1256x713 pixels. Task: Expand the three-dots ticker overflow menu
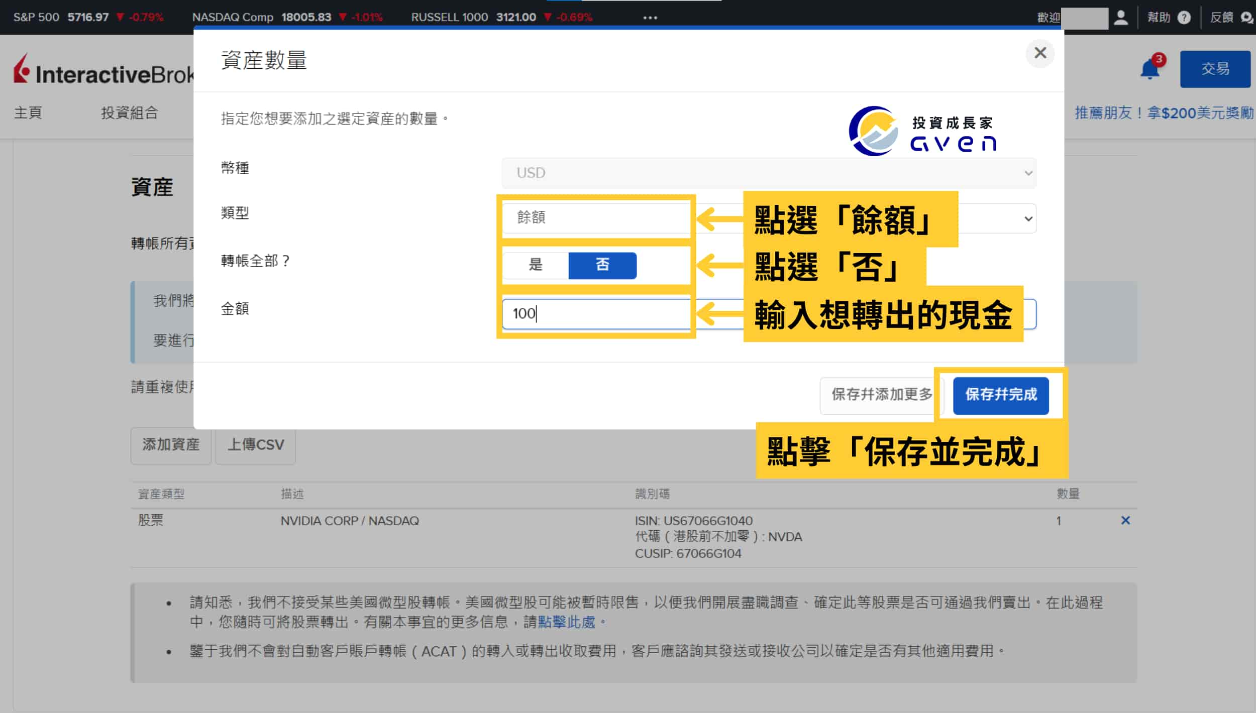(650, 18)
